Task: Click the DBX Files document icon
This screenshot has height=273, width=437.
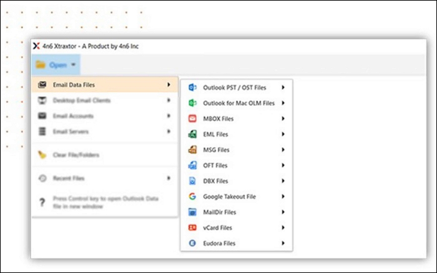Action: click(192, 181)
